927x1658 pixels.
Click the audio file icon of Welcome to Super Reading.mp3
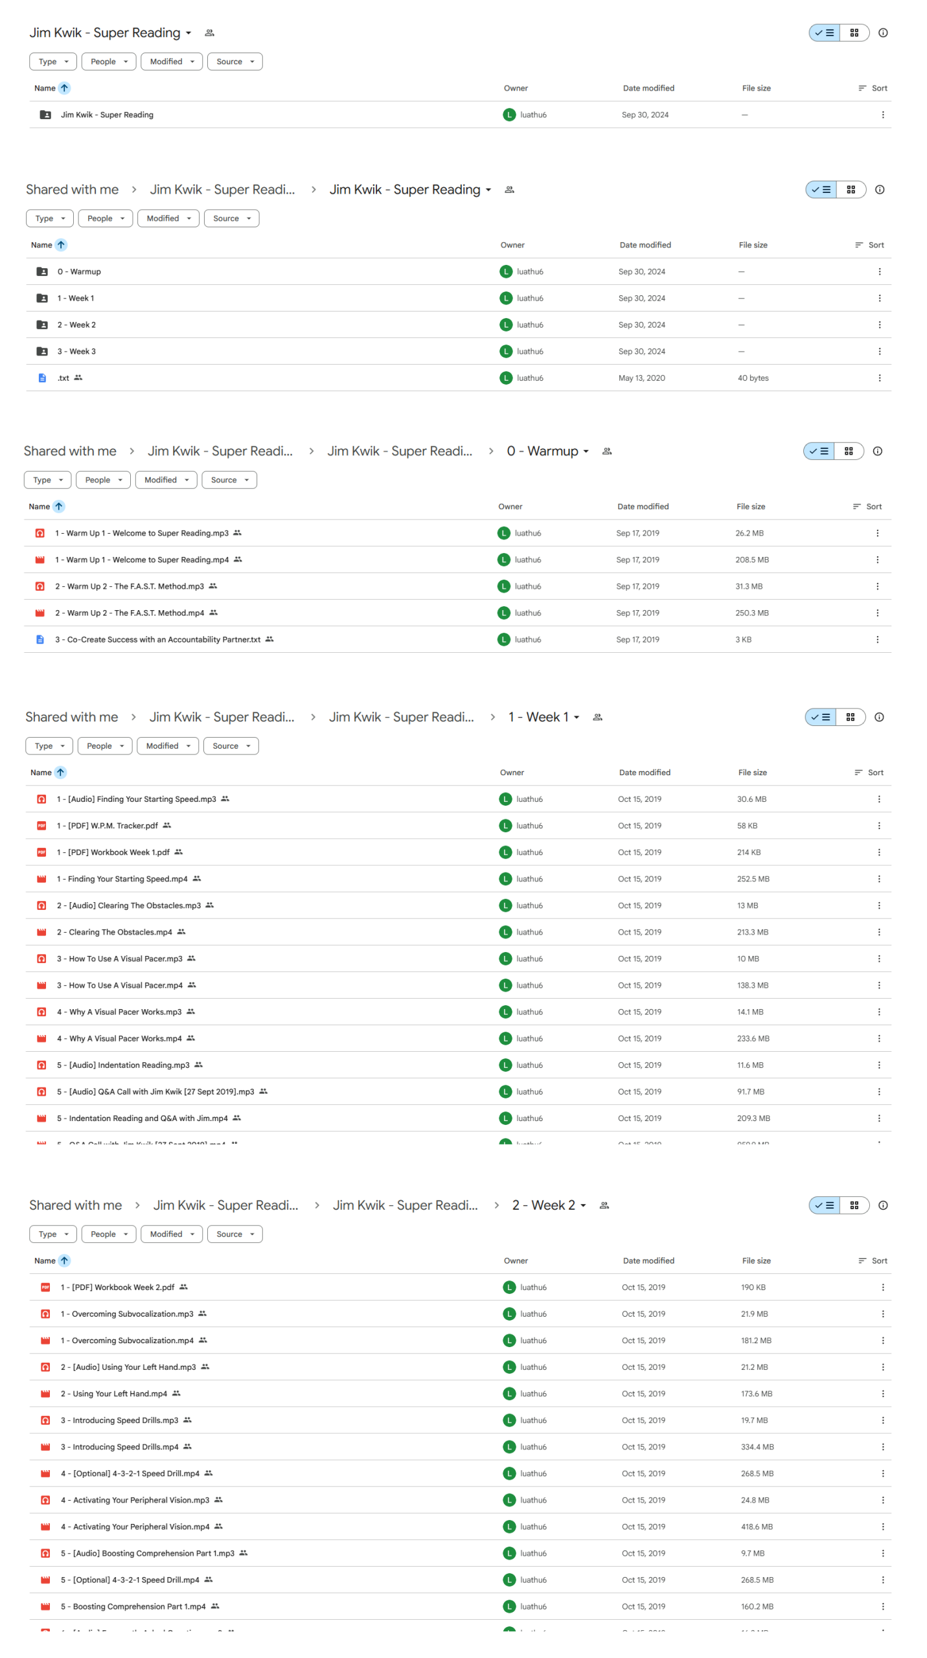click(x=40, y=533)
